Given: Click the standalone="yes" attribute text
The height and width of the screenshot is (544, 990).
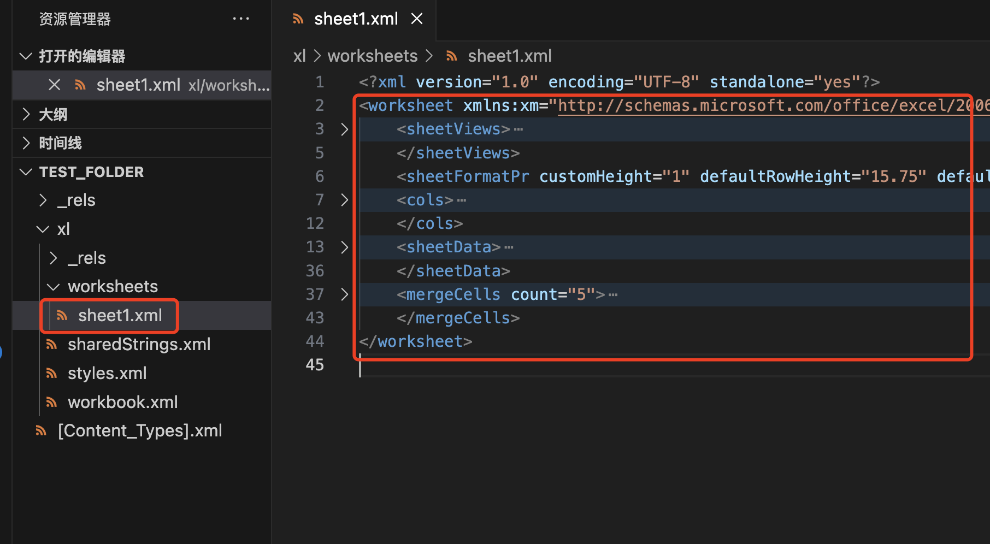Looking at the screenshot, I should (785, 82).
